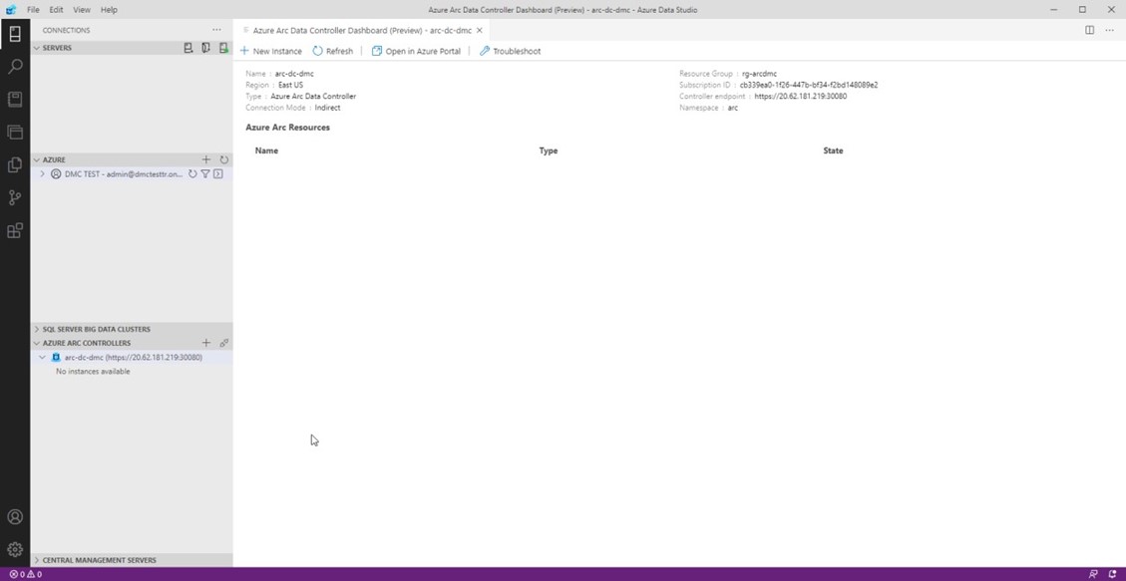Add Arc controller with plus icon
Image resolution: width=1126 pixels, height=581 pixels.
pyautogui.click(x=206, y=343)
